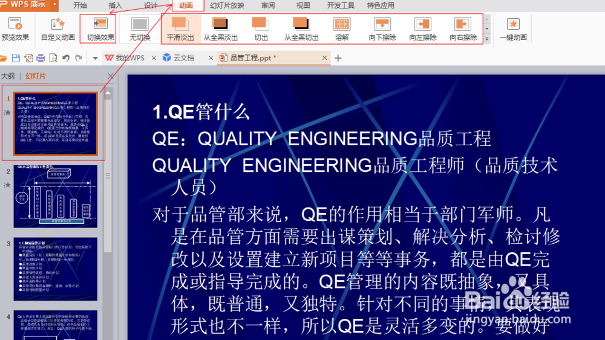Switch panel to 大纲 (Outline) view

click(8, 76)
